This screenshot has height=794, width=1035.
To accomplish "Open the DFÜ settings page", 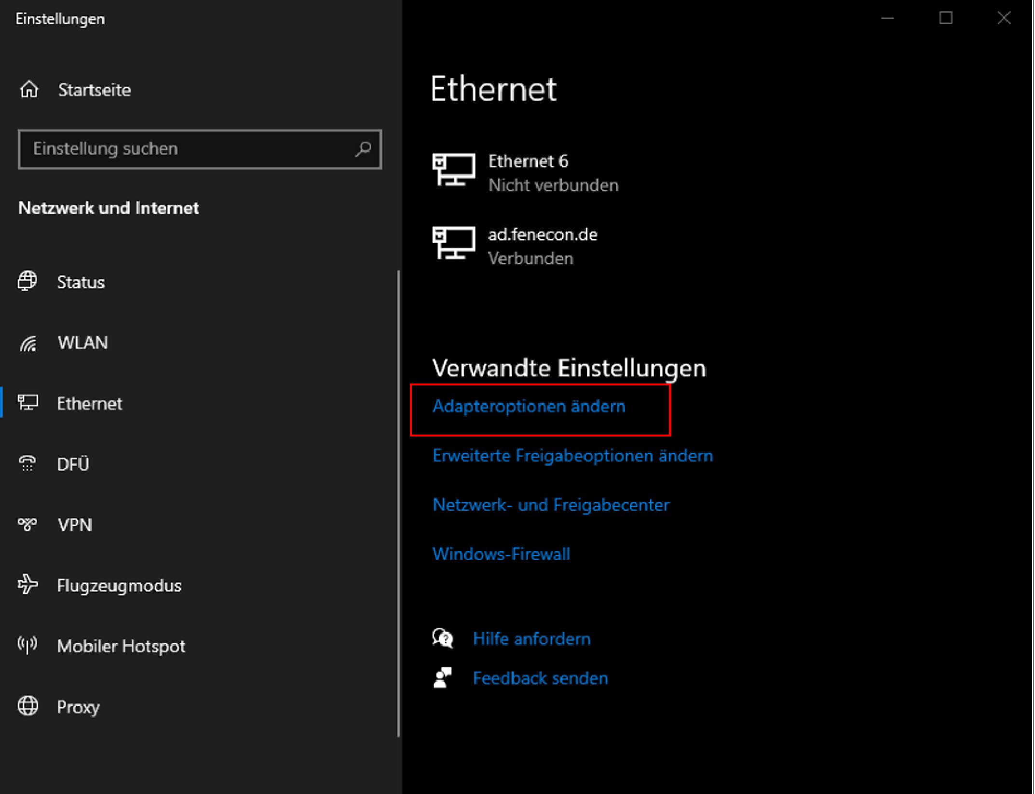I will pyautogui.click(x=73, y=464).
